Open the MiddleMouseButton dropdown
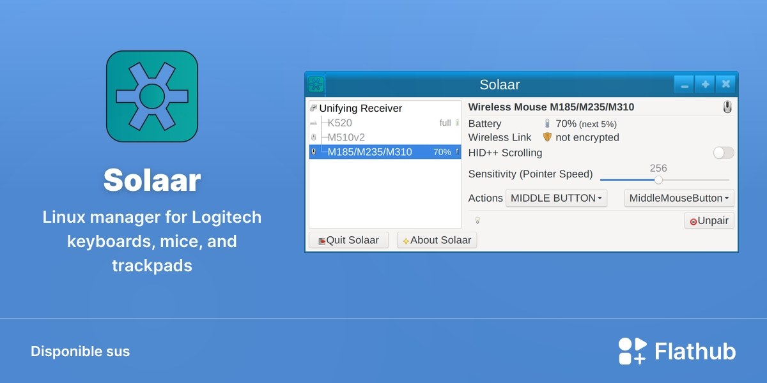767x383 pixels. pyautogui.click(x=679, y=198)
